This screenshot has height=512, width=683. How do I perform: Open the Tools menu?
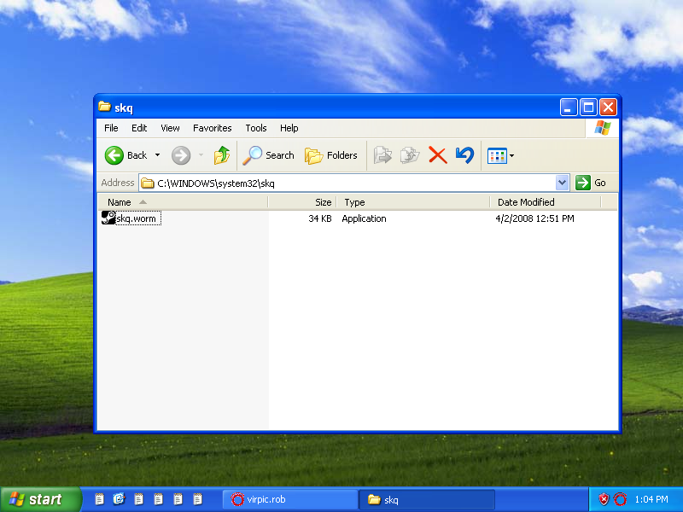coord(255,128)
